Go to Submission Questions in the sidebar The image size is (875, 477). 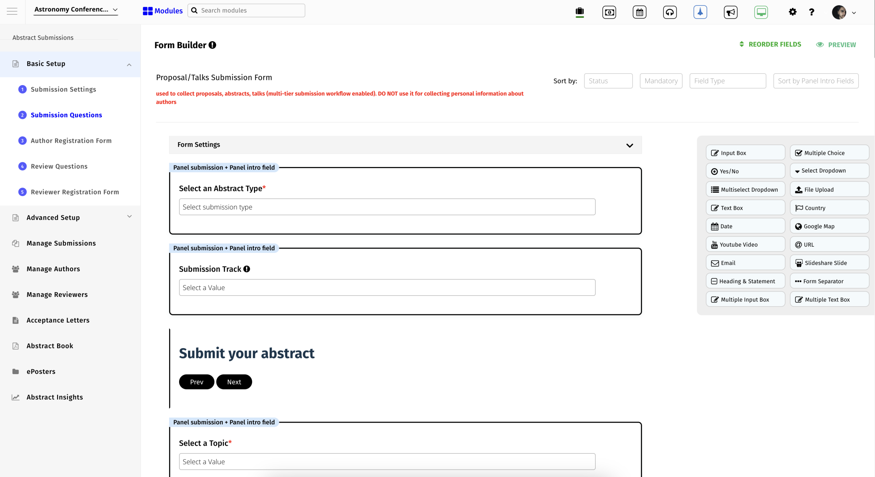(x=66, y=115)
